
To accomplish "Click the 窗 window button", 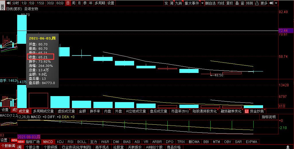I will tap(242, 3).
